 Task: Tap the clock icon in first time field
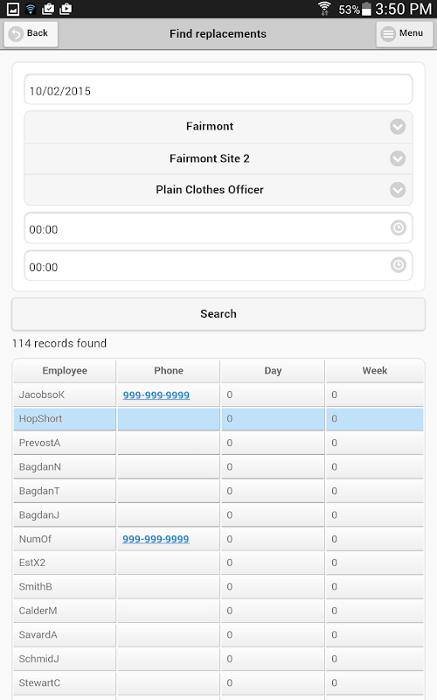[x=399, y=228]
